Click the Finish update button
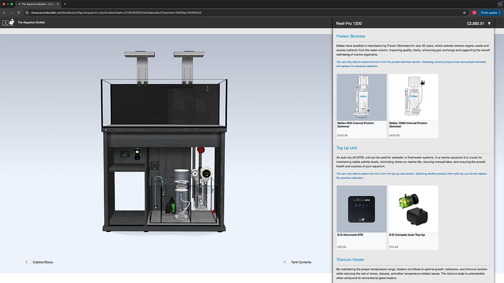Screen dimensions: 504x283 (488, 13)
